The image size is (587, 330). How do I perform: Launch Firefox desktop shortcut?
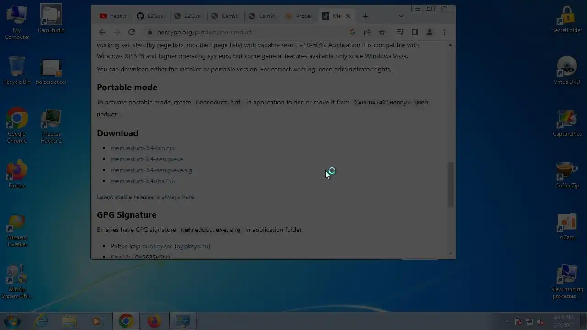tap(17, 175)
